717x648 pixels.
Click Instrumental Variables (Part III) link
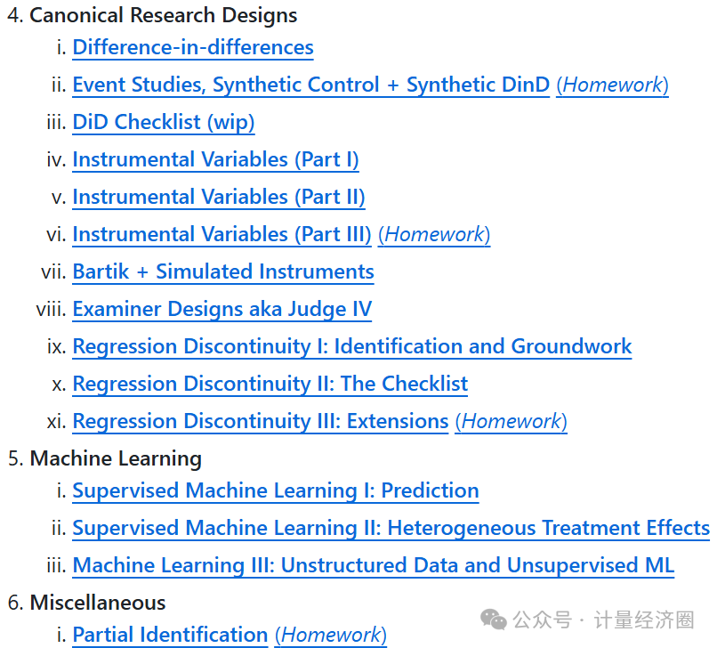(x=222, y=235)
